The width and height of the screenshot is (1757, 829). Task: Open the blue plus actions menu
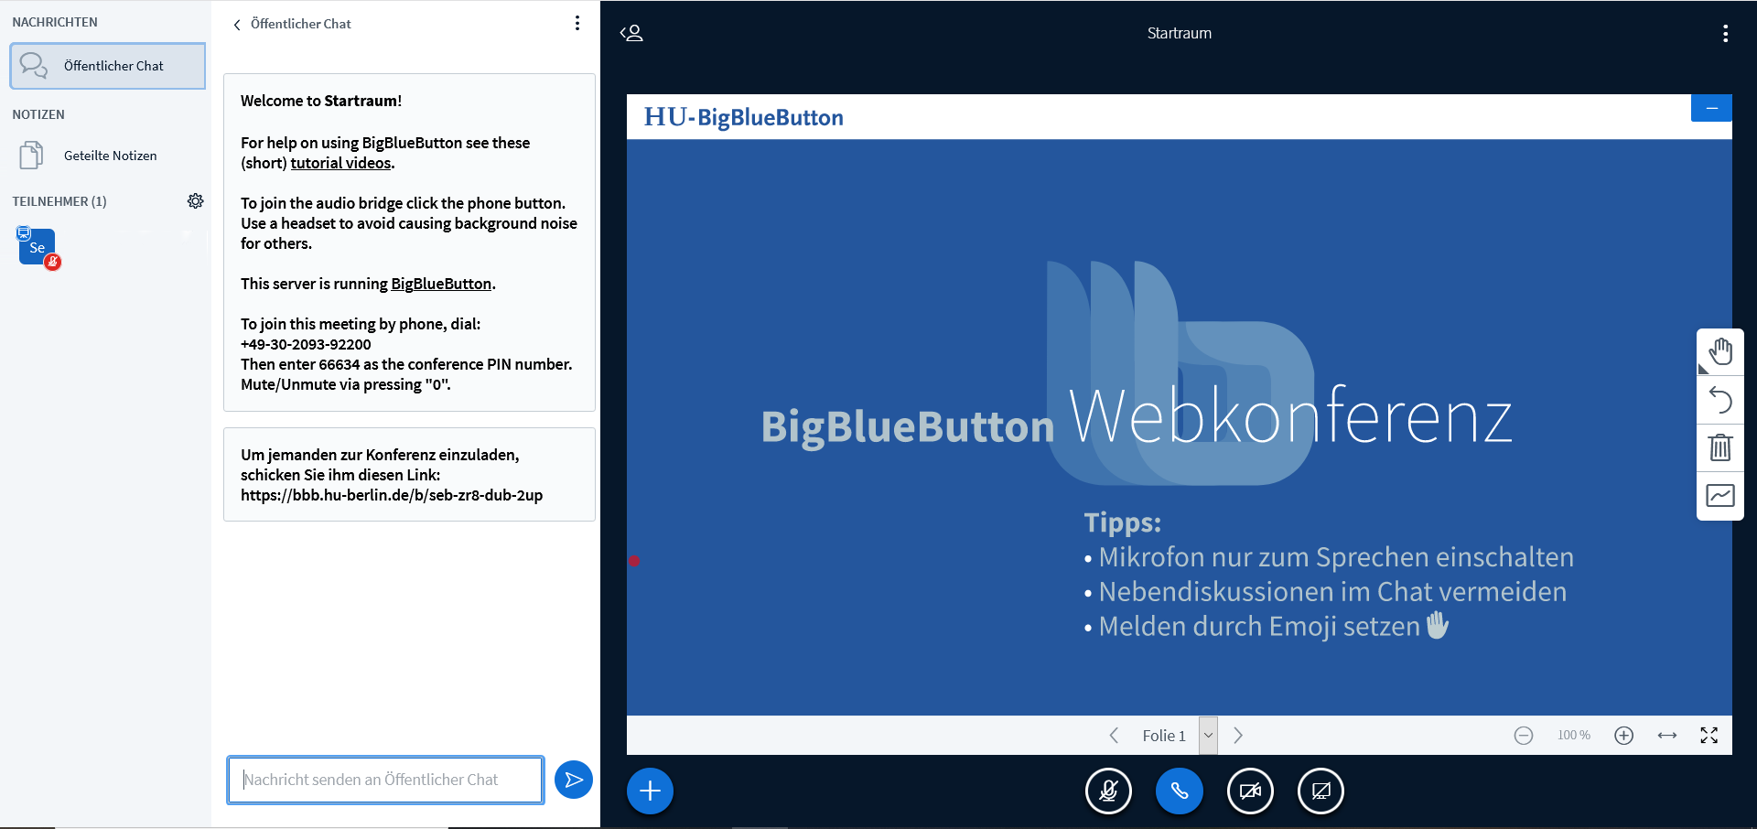pyautogui.click(x=650, y=791)
